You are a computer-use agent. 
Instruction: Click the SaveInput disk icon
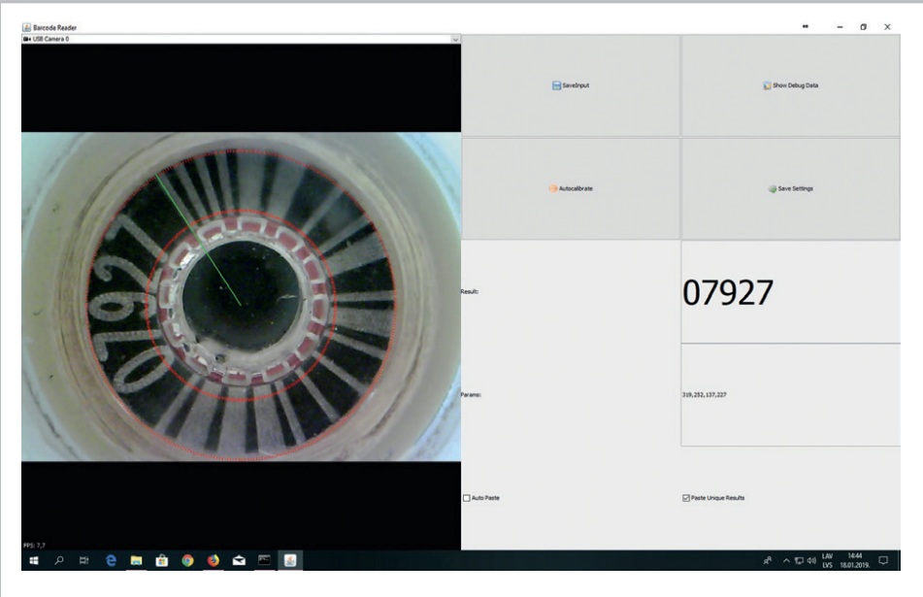pos(556,85)
